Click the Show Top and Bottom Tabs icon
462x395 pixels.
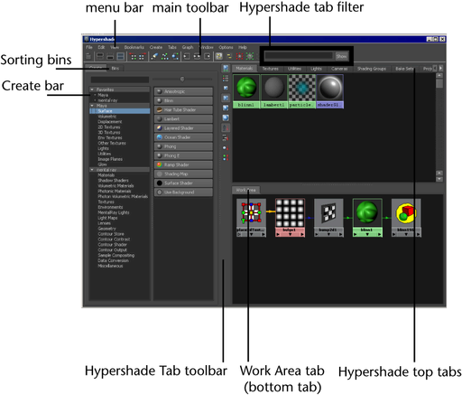coord(120,56)
